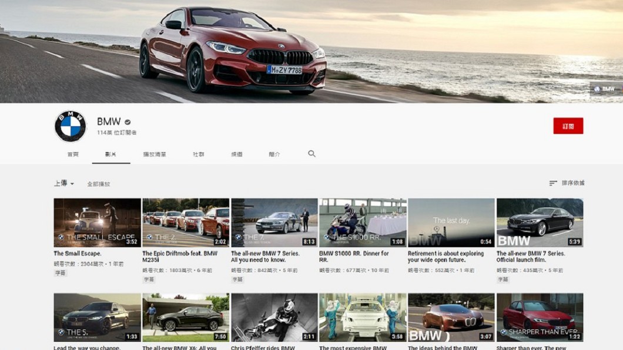Click the subtitles badge under The Small Escape

point(61,273)
